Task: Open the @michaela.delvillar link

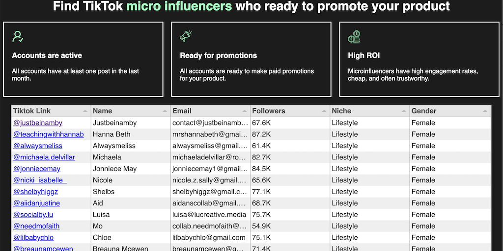Action: [x=44, y=157]
